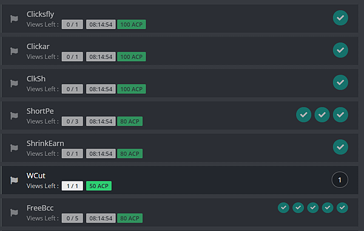Click the ShrinkEarn shortlink name
This screenshot has height=231, width=364.
click(x=45, y=143)
